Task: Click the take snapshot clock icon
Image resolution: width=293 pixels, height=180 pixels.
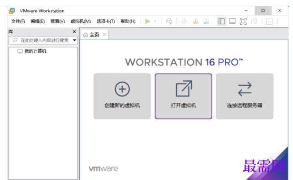Action: [184, 22]
